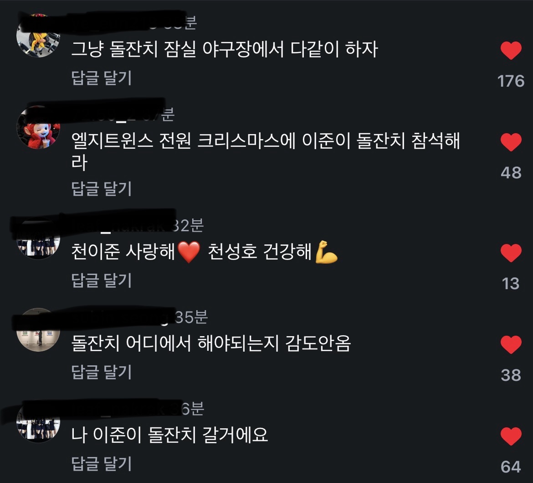The image size is (533, 483).
Task: Open the red monkey character avatar
Action: click(38, 127)
